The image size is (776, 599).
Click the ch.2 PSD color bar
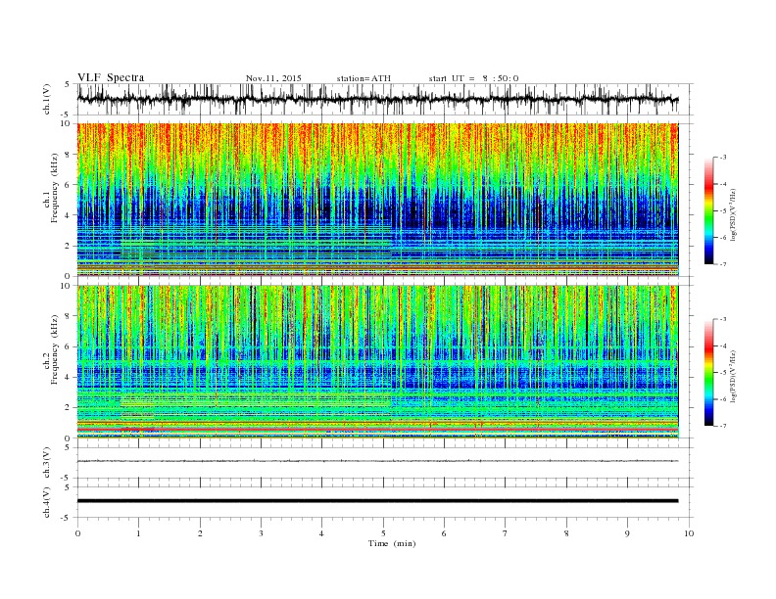click(708, 372)
